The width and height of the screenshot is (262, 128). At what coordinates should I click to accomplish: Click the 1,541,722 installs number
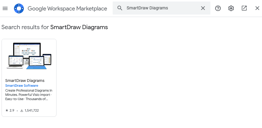click(x=31, y=110)
